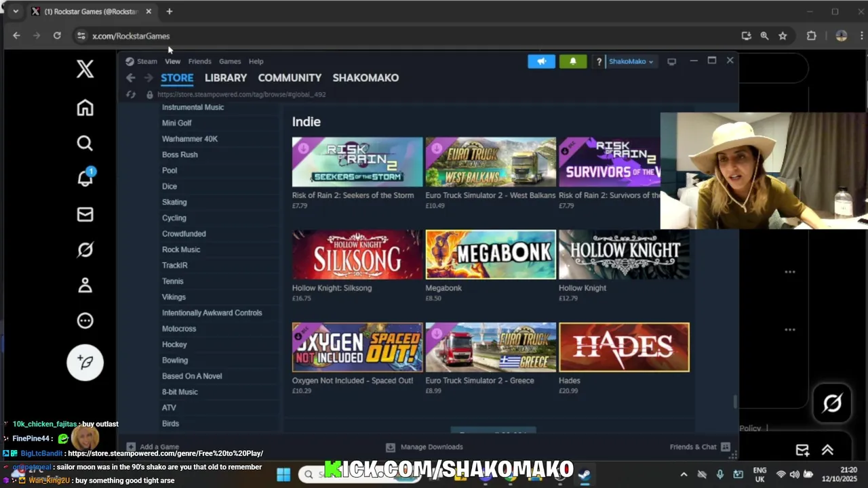Select Warhammer 40K tag
The height and width of the screenshot is (488, 868).
[x=190, y=139]
